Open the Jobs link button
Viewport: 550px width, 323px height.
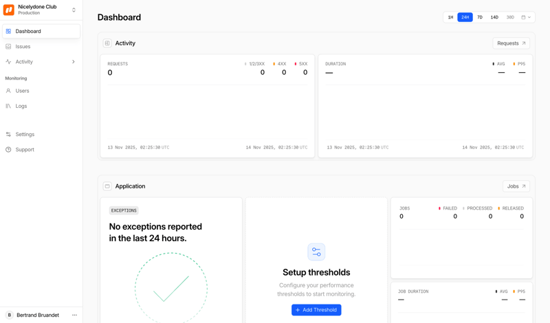(x=516, y=186)
